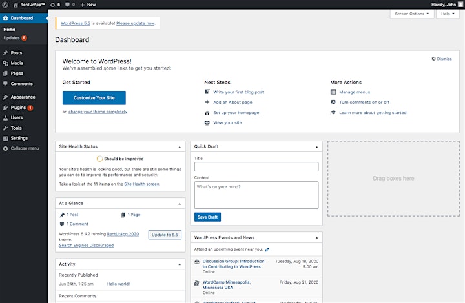
Task: Open the comments bubble icon in the admin bar
Action: (x=68, y=5)
